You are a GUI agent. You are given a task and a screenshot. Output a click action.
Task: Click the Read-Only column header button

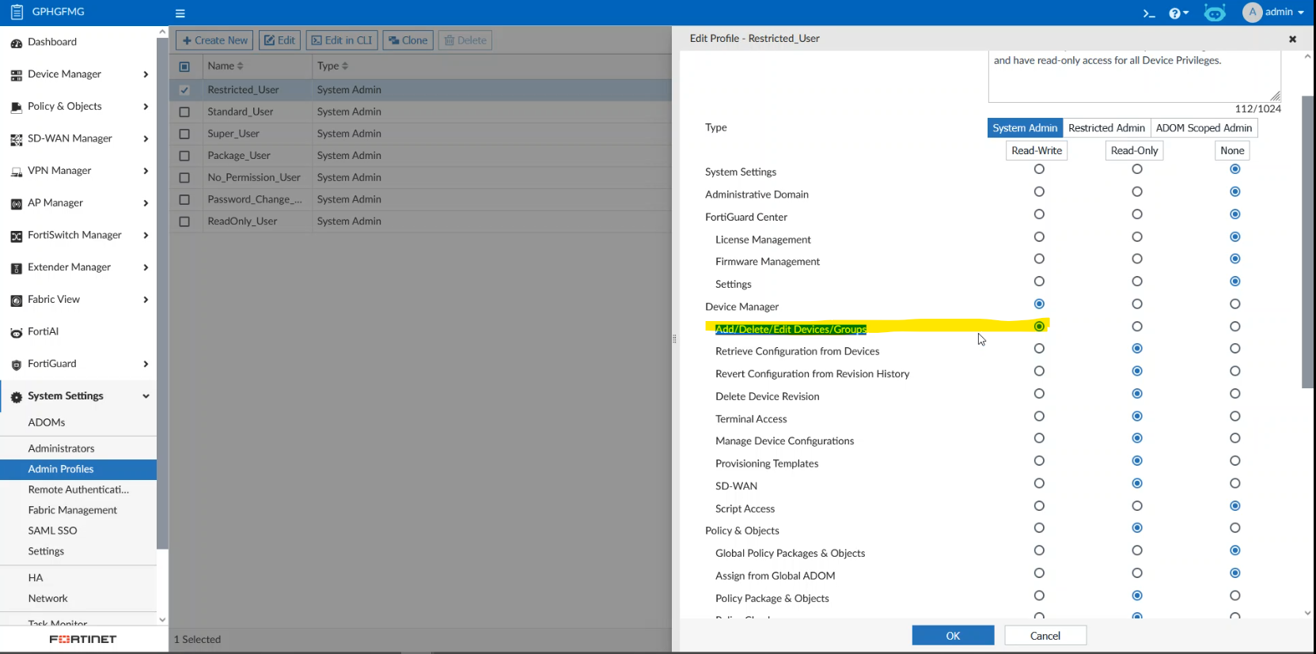tap(1134, 150)
